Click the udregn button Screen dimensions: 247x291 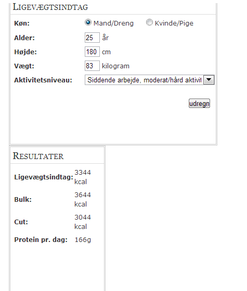click(199, 103)
